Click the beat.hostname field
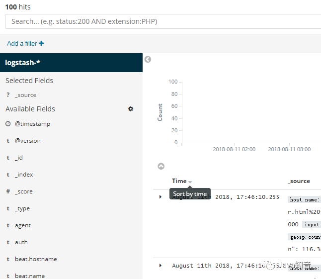This screenshot has height=279, width=321. point(36,259)
